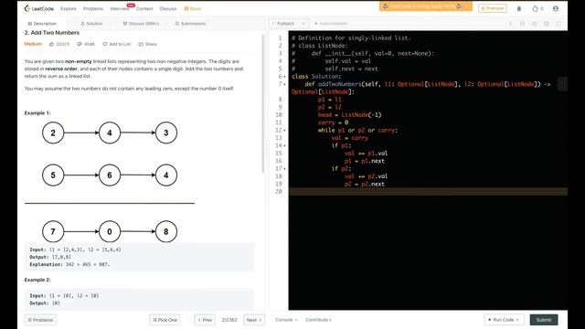Enter fullscreen editor mode
The height and width of the screenshot is (329, 585).
click(558, 24)
